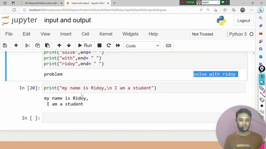Open the File menu
266x149 pixels.
click(x=9, y=34)
